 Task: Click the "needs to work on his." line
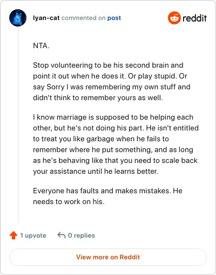pyautogui.click(x=69, y=201)
